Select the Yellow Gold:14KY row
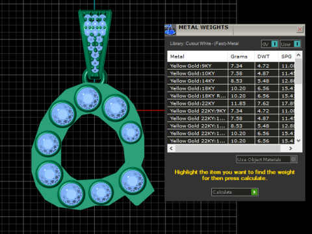This screenshot has height=234, width=312. tap(231, 81)
